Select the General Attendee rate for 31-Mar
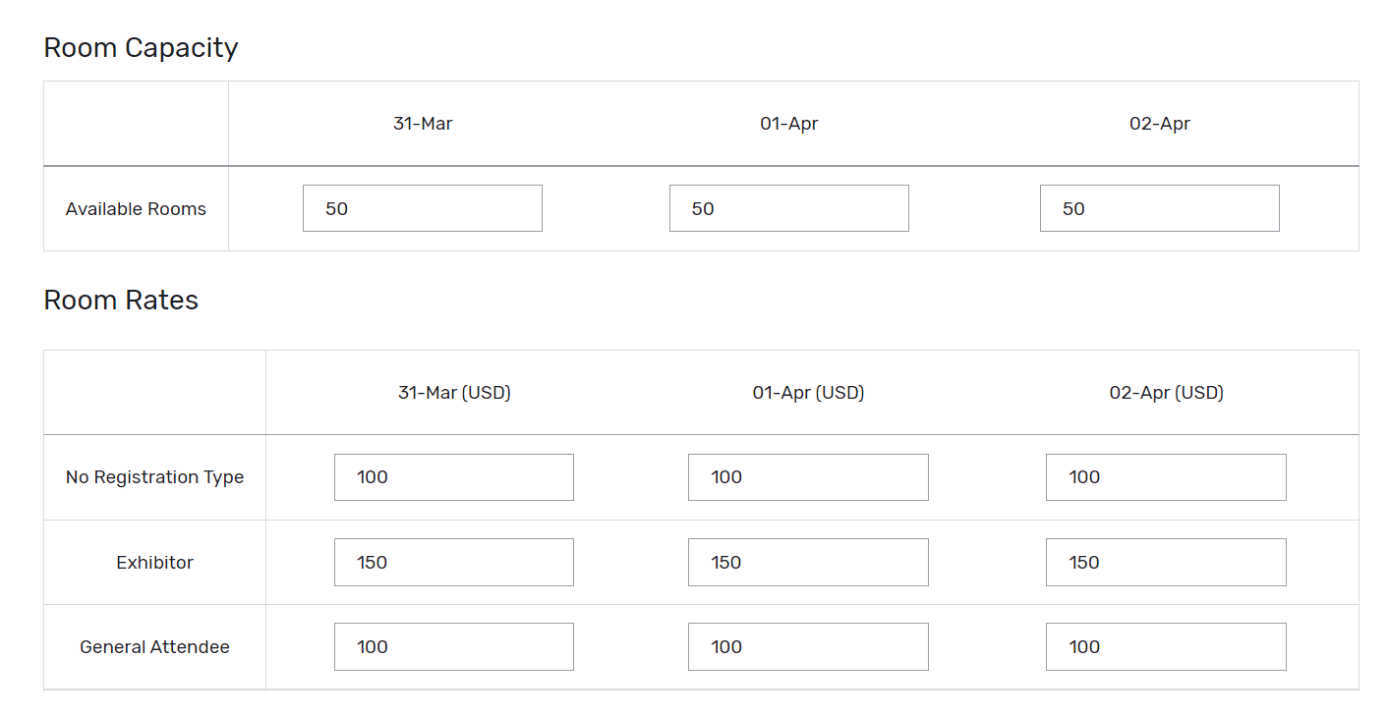 [453, 646]
